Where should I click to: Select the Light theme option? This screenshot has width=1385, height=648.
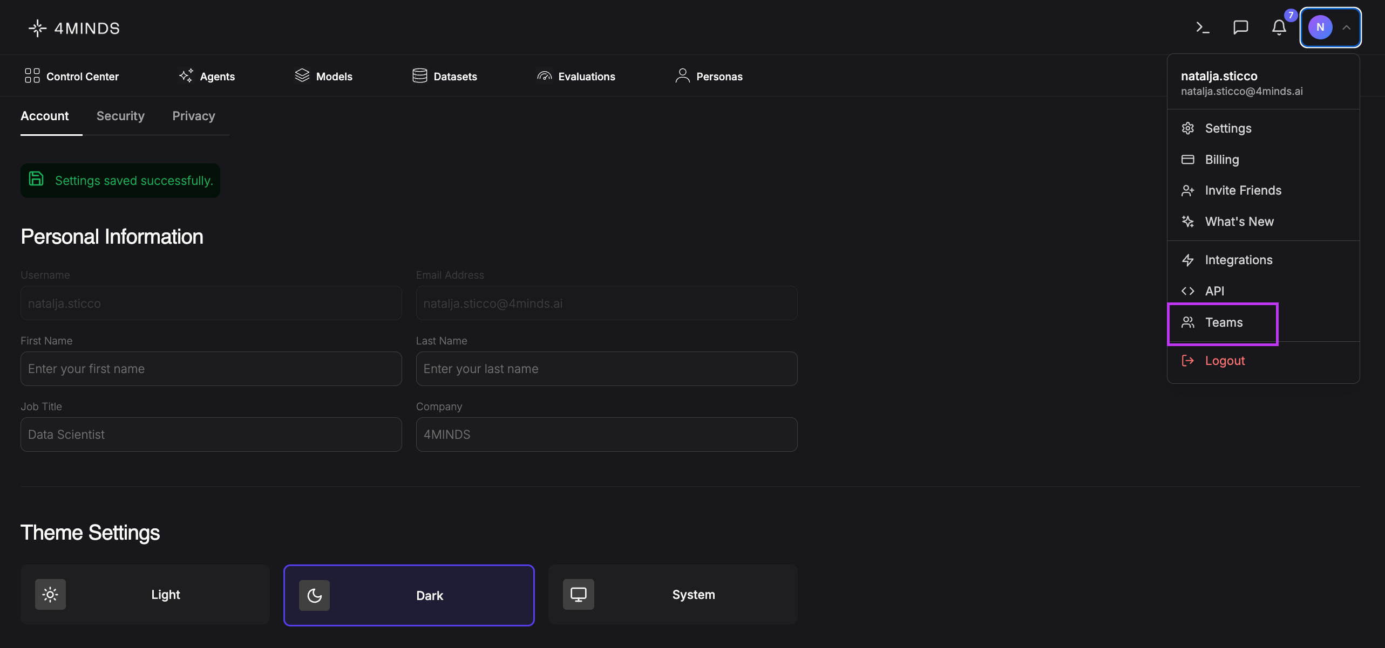pyautogui.click(x=145, y=595)
